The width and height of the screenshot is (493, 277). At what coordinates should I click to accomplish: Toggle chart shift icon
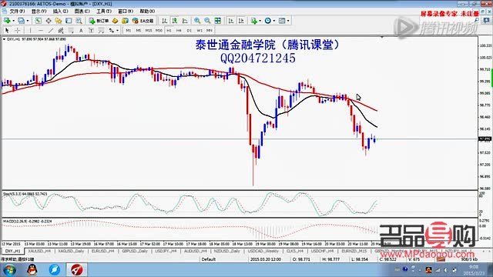click(x=241, y=21)
